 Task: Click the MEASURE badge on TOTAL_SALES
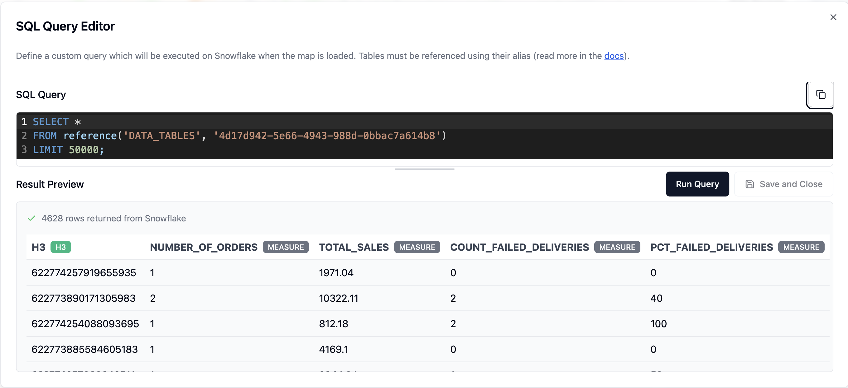417,247
